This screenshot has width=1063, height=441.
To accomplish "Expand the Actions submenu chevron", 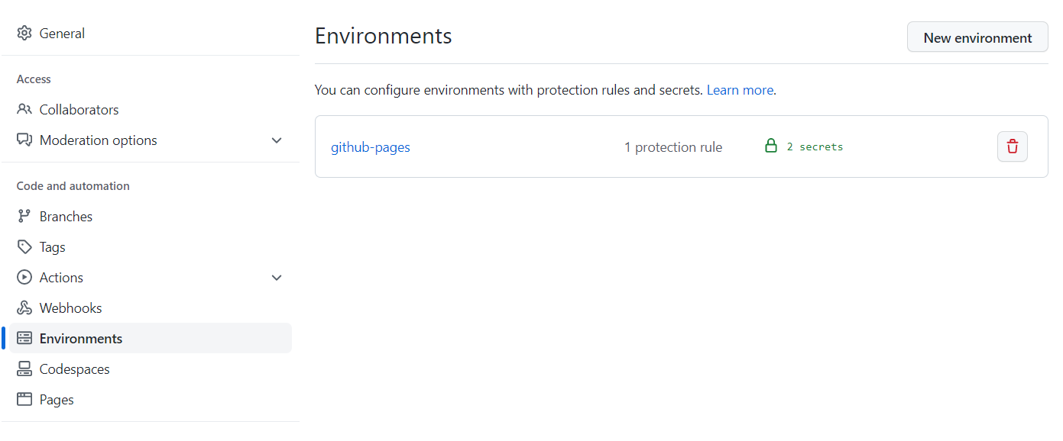I will pyautogui.click(x=277, y=278).
